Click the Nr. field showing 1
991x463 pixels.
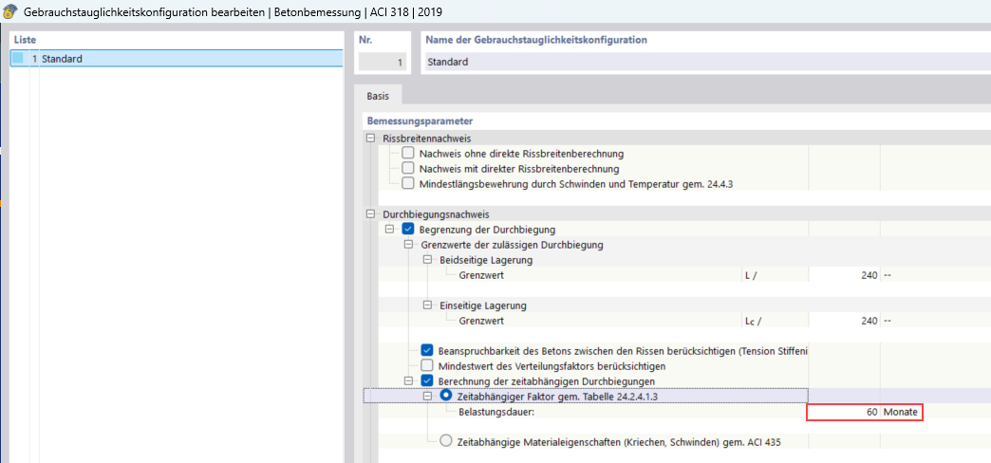(381, 63)
